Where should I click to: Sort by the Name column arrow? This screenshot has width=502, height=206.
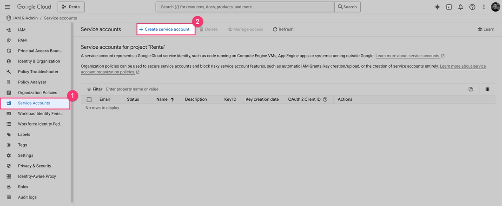point(172,99)
